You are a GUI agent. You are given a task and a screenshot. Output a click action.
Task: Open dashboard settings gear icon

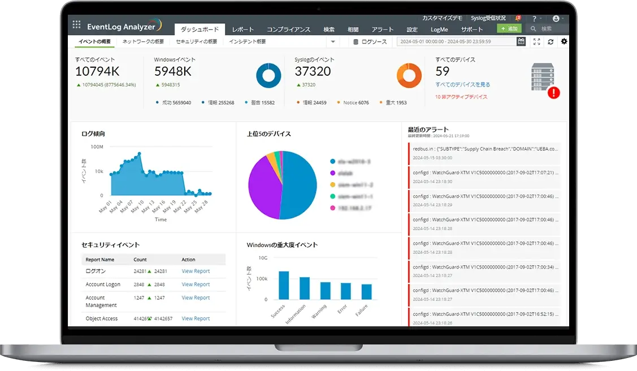coord(564,41)
